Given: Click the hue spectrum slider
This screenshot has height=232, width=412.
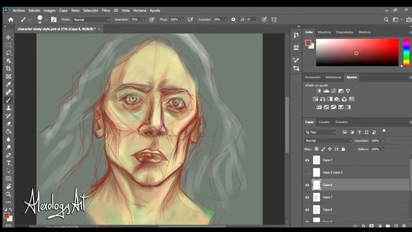Looking at the screenshot, I should (406, 52).
